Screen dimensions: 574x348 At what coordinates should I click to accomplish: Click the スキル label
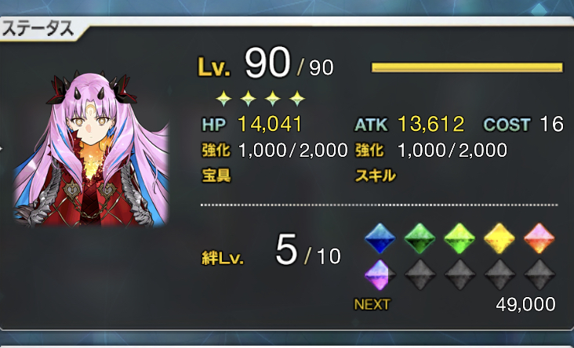376,176
